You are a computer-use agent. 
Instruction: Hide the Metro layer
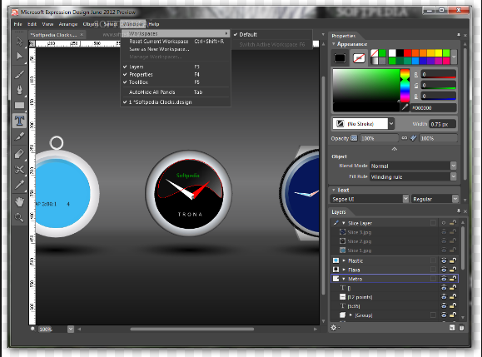pyautogui.click(x=444, y=279)
